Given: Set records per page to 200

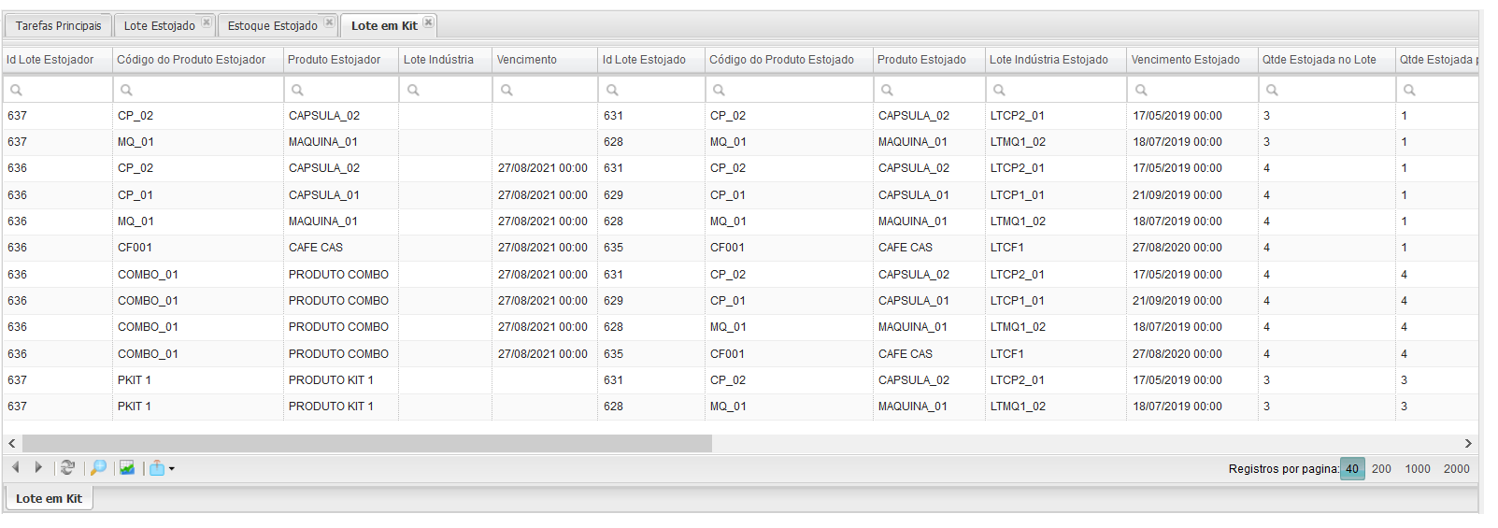Looking at the screenshot, I should coord(1381,469).
